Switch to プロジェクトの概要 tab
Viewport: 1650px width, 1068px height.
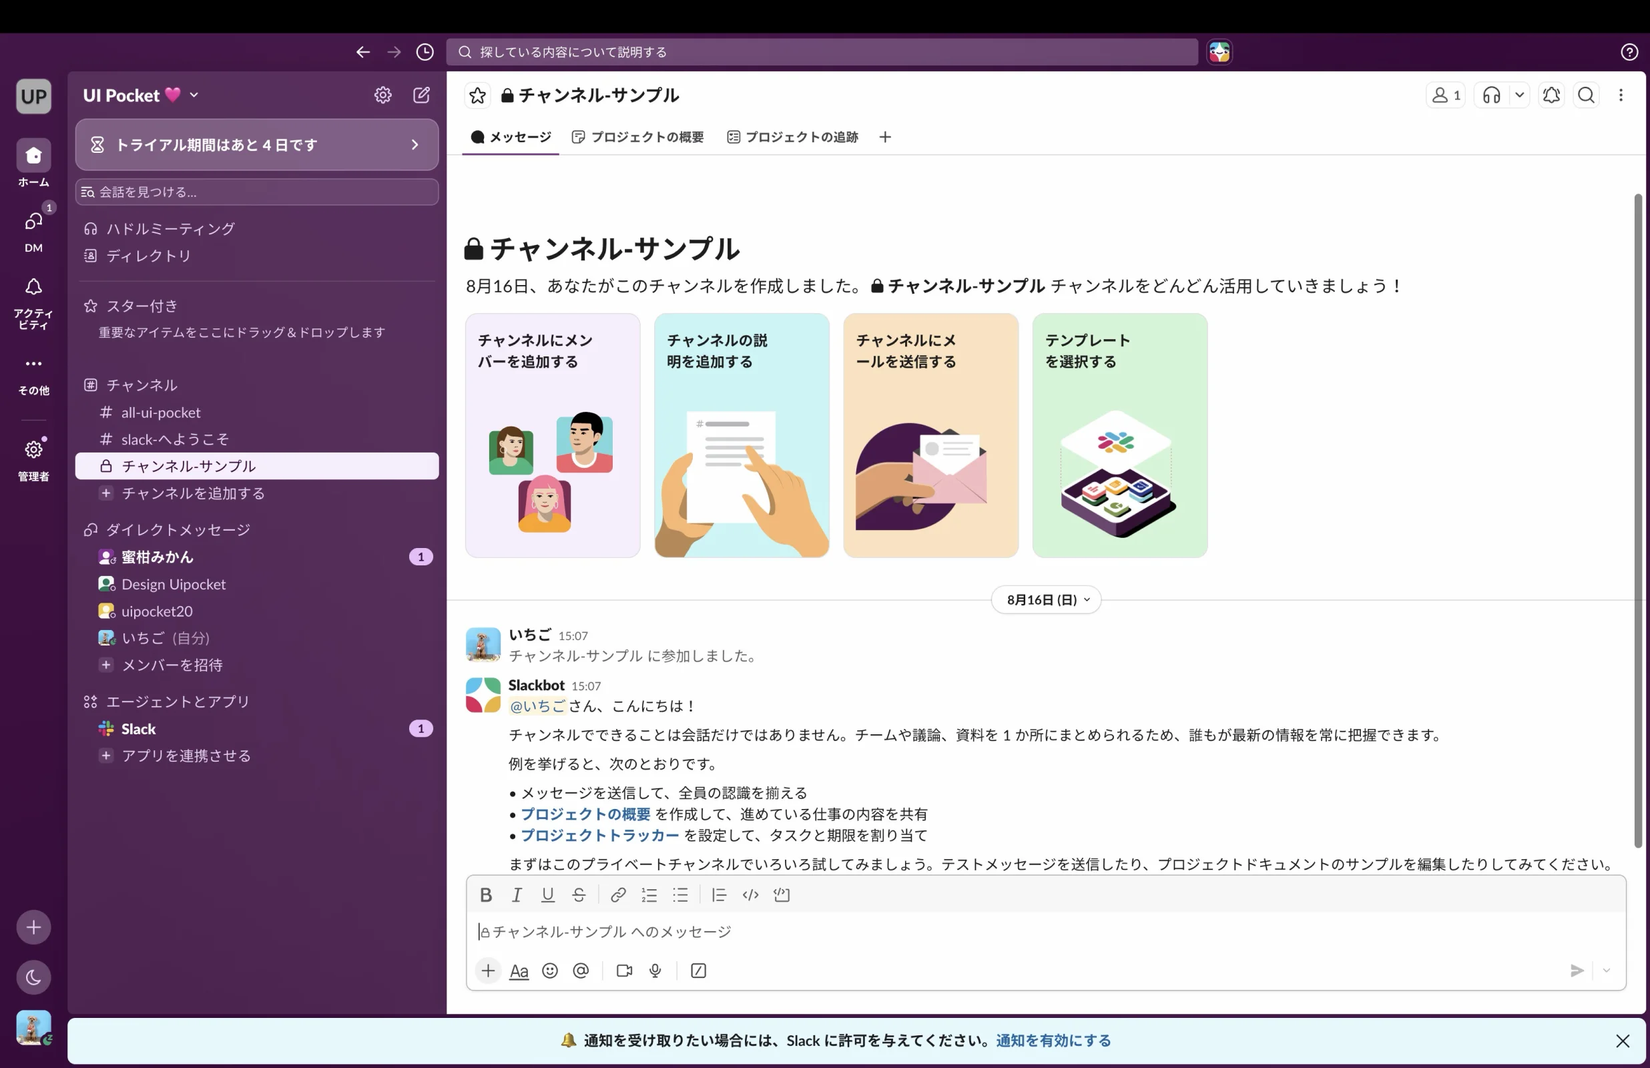pyautogui.click(x=638, y=137)
